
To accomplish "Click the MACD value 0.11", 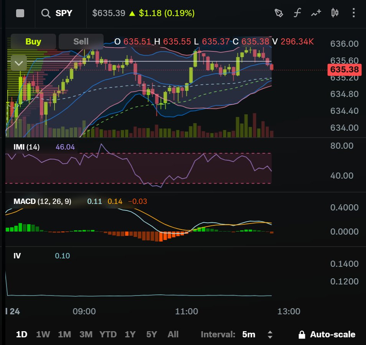I will pyautogui.click(x=94, y=201).
